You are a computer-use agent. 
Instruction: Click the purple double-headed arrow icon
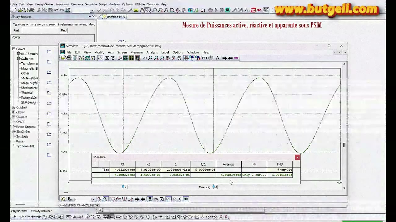point(236,58)
